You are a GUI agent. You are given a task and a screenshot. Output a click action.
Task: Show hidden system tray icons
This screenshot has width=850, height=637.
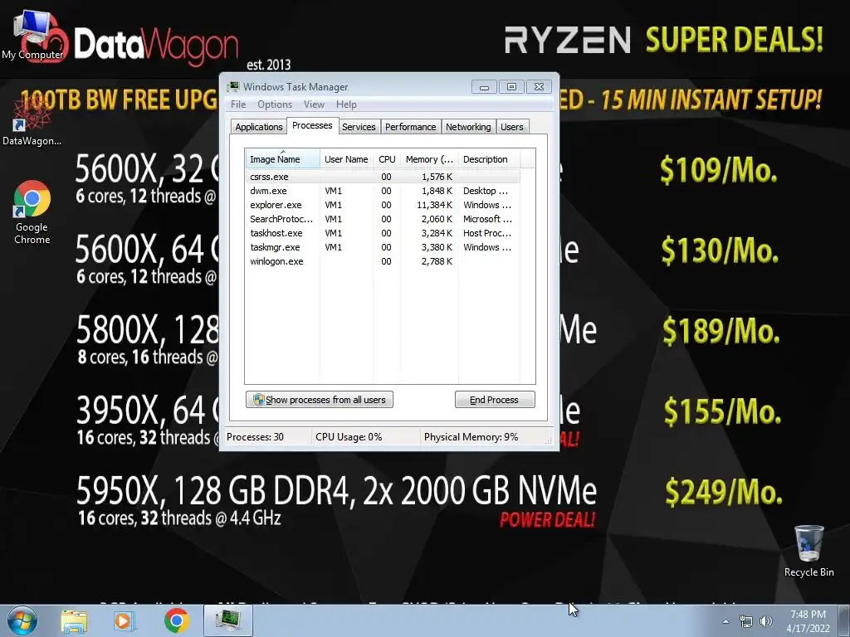(x=725, y=621)
